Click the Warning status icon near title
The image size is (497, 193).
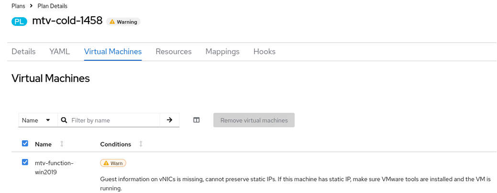click(x=111, y=22)
